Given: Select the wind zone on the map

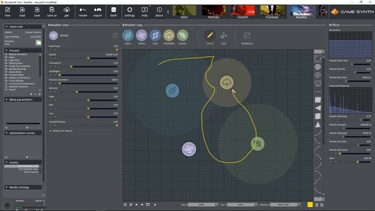Looking at the screenshot, I should click(189, 149).
